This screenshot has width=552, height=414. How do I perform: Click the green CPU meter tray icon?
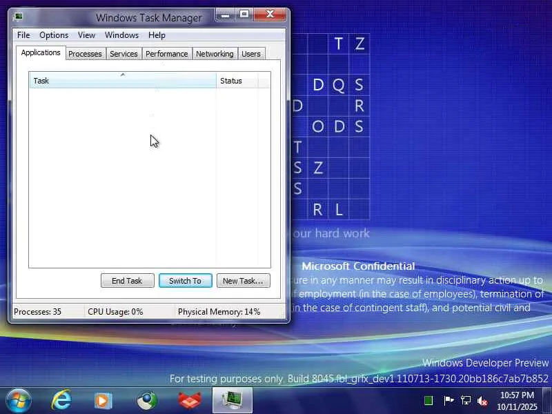[428, 400]
